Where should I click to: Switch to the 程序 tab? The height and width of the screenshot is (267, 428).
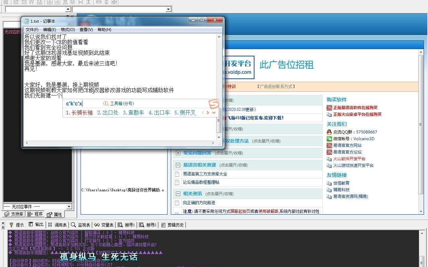(x=35, y=214)
